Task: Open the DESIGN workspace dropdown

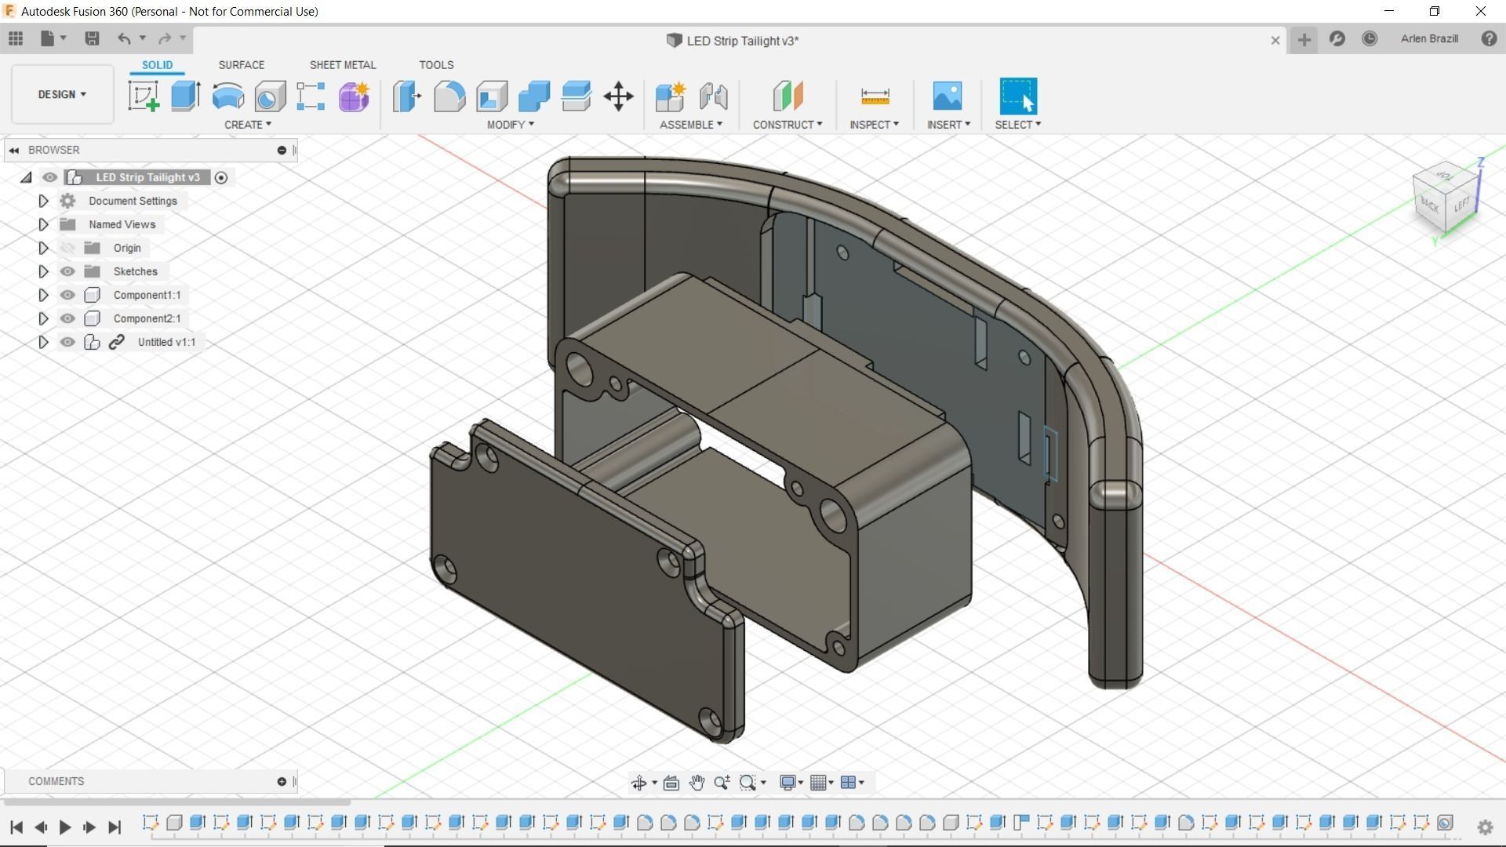Action: click(62, 94)
